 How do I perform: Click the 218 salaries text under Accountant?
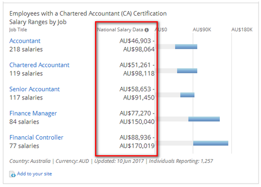click(x=26, y=49)
